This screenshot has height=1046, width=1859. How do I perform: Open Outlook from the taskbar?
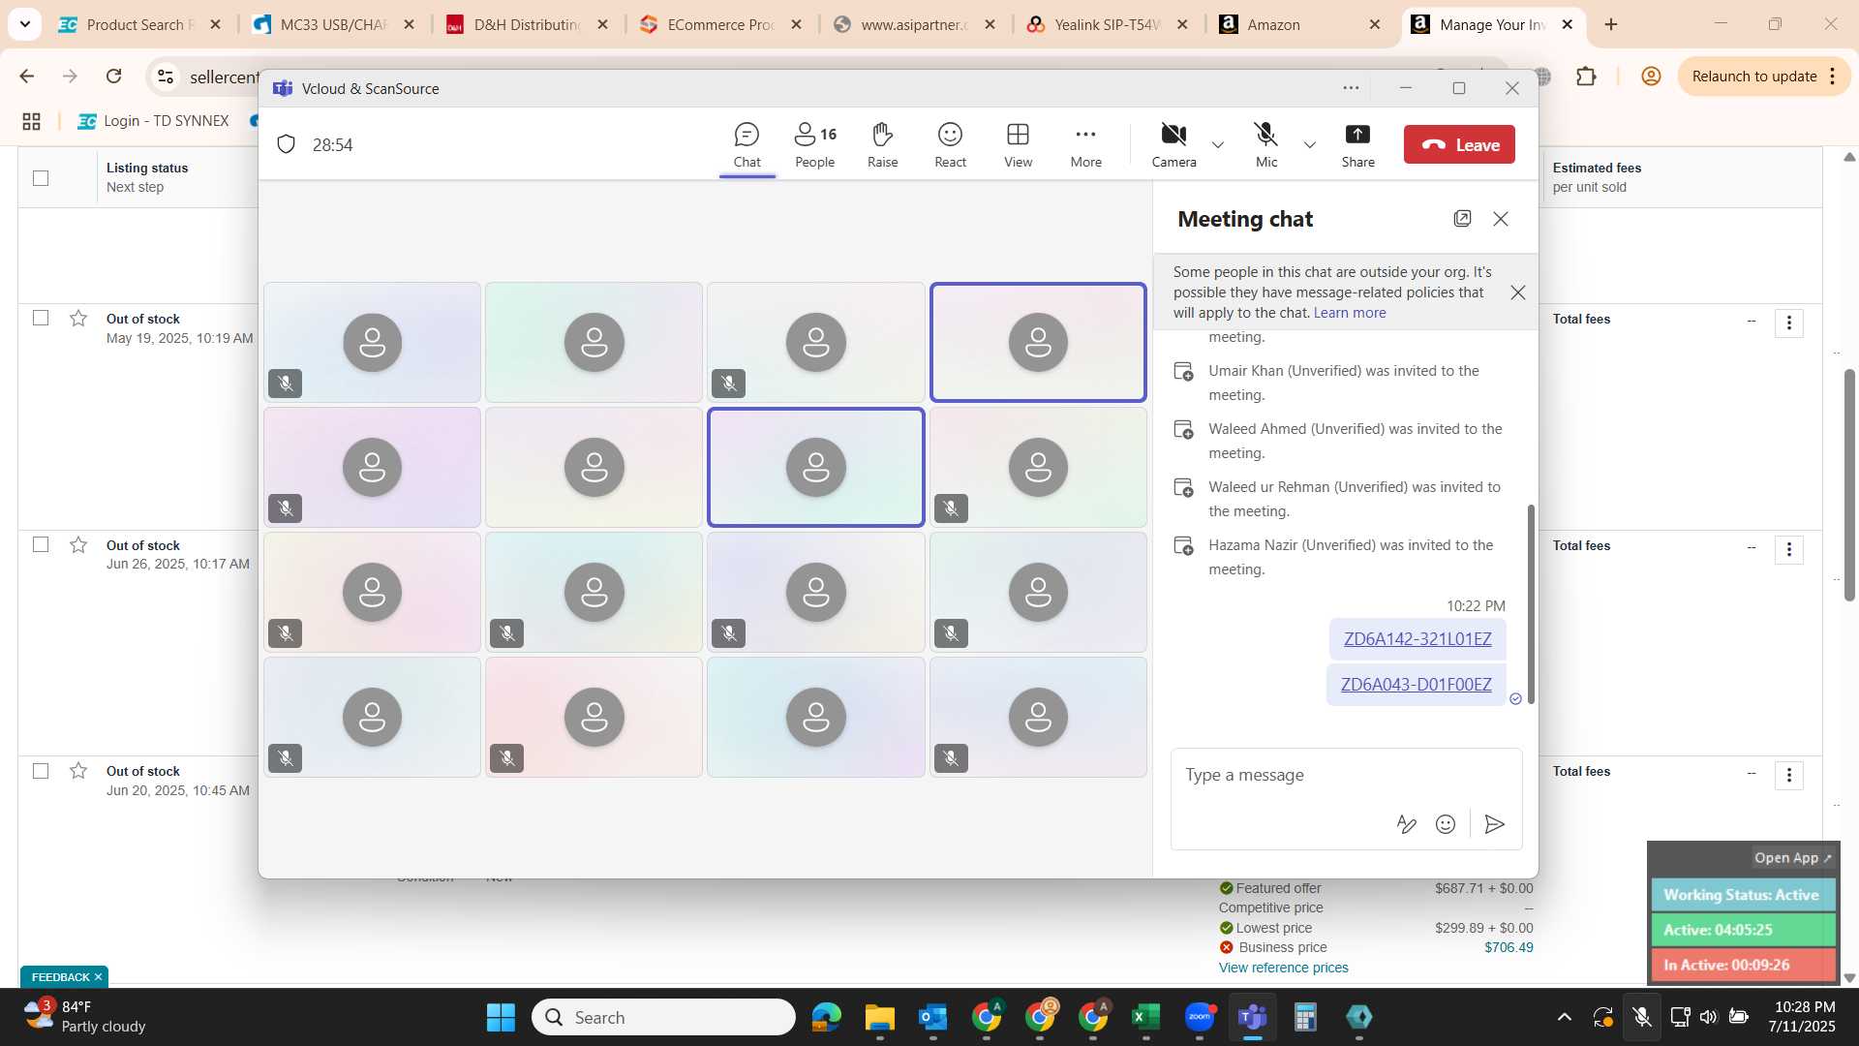[932, 1017]
